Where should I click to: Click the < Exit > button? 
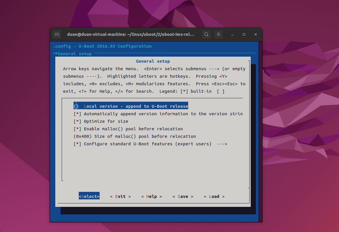coord(120,196)
